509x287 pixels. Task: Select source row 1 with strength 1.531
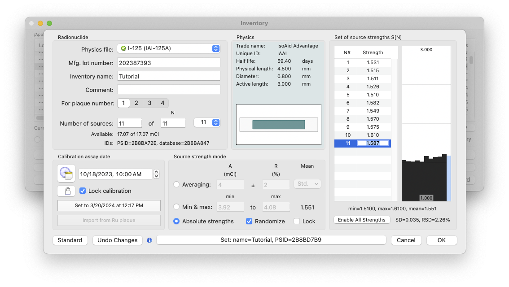(363, 62)
